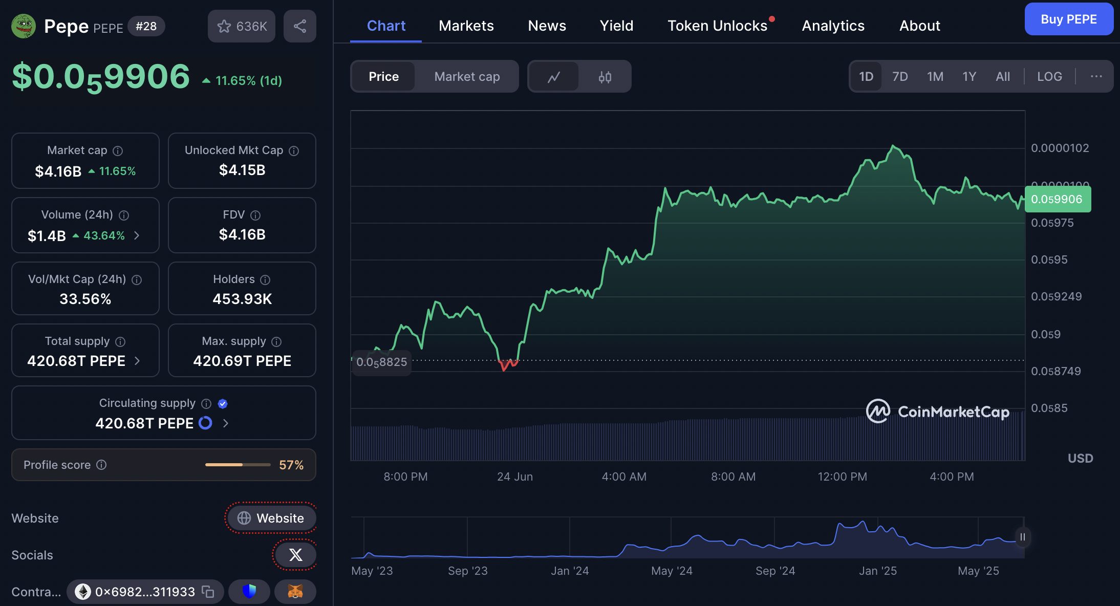The width and height of the screenshot is (1120, 606).
Task: Set chart range to 1D
Action: click(x=866, y=77)
